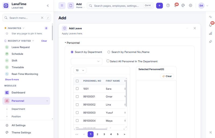Check the row for personnel 99100003
215x138 pixels.
[x=77, y=113]
